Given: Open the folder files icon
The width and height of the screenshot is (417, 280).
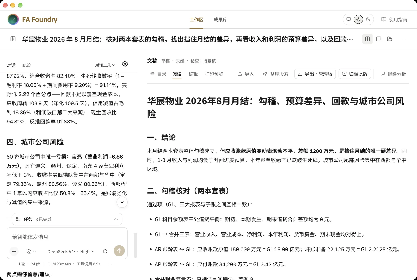Looking at the screenshot, I should click(x=390, y=39).
